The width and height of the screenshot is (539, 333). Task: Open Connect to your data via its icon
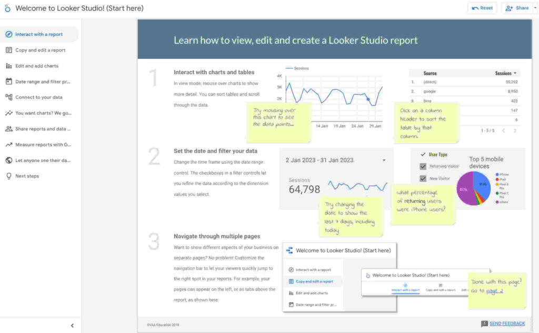tap(8, 97)
